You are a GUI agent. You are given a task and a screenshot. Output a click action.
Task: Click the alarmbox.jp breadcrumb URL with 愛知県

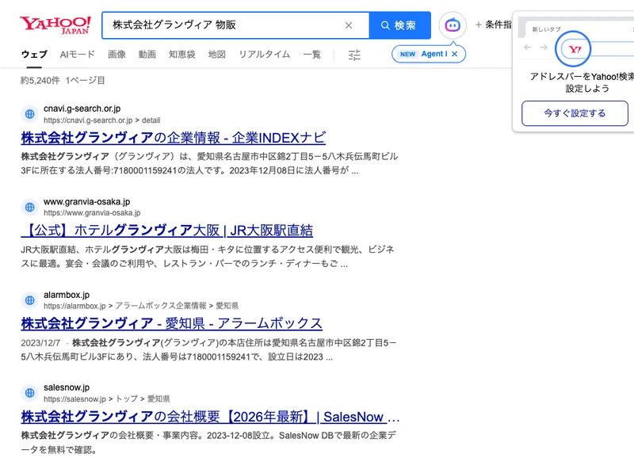[141, 306]
